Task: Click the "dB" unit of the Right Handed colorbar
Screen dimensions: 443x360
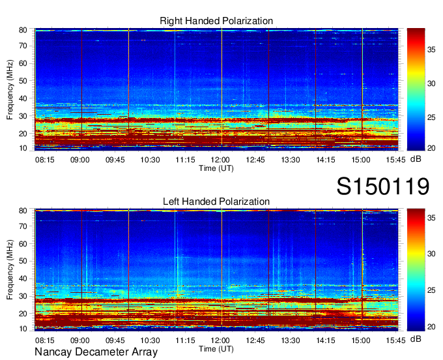Action: [x=416, y=159]
